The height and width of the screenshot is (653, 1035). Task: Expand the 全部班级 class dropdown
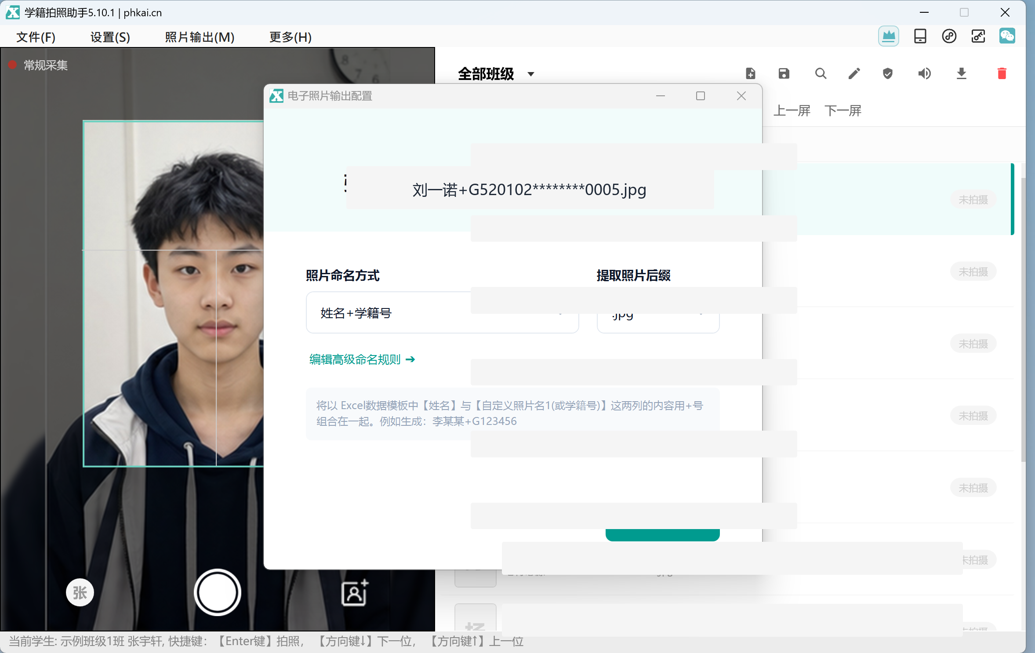(x=496, y=74)
